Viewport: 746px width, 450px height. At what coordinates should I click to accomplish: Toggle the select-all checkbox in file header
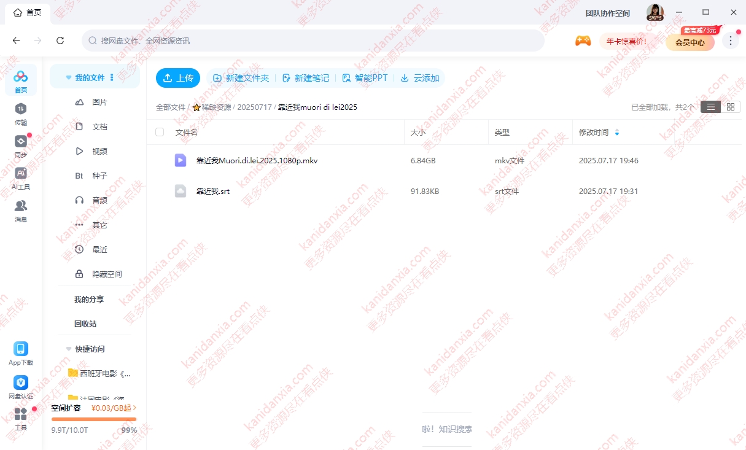coord(160,132)
